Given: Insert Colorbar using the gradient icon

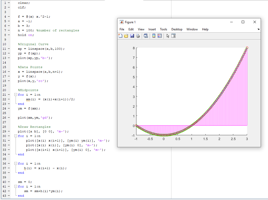Looking at the screenshot, I should pyautogui.click(x=154, y=36).
